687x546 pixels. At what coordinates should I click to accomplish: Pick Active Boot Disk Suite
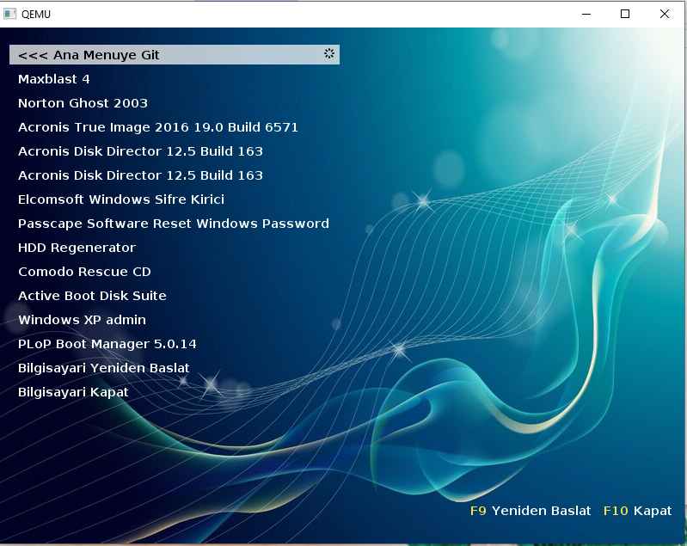(x=92, y=296)
